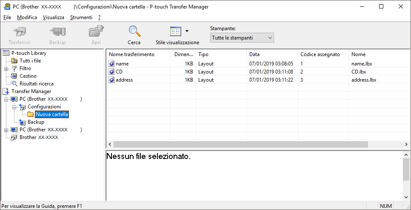Open the Cestino recycle bin
The image size is (411, 210).
click(x=28, y=76)
